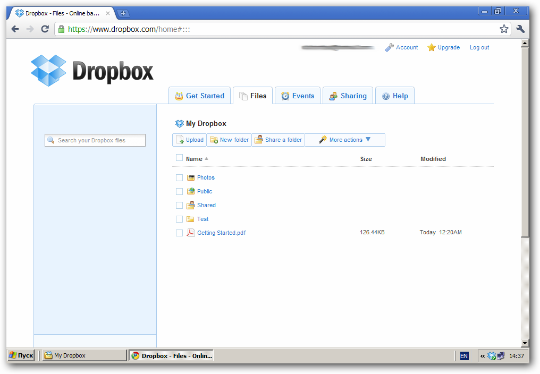Click the Upgrade link
Viewport: 540px width, 374px height.
click(x=449, y=47)
